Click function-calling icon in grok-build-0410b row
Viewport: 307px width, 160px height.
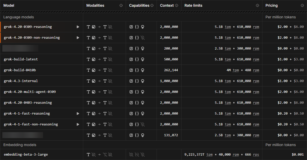pos(131,70)
